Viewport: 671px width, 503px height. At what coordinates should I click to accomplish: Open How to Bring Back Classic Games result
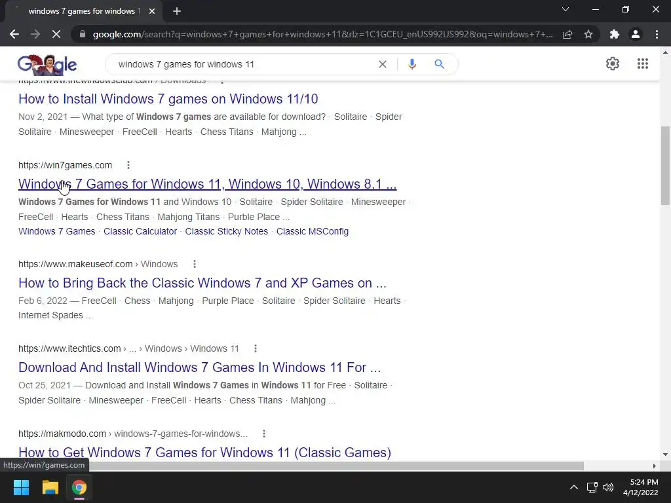[x=202, y=283]
